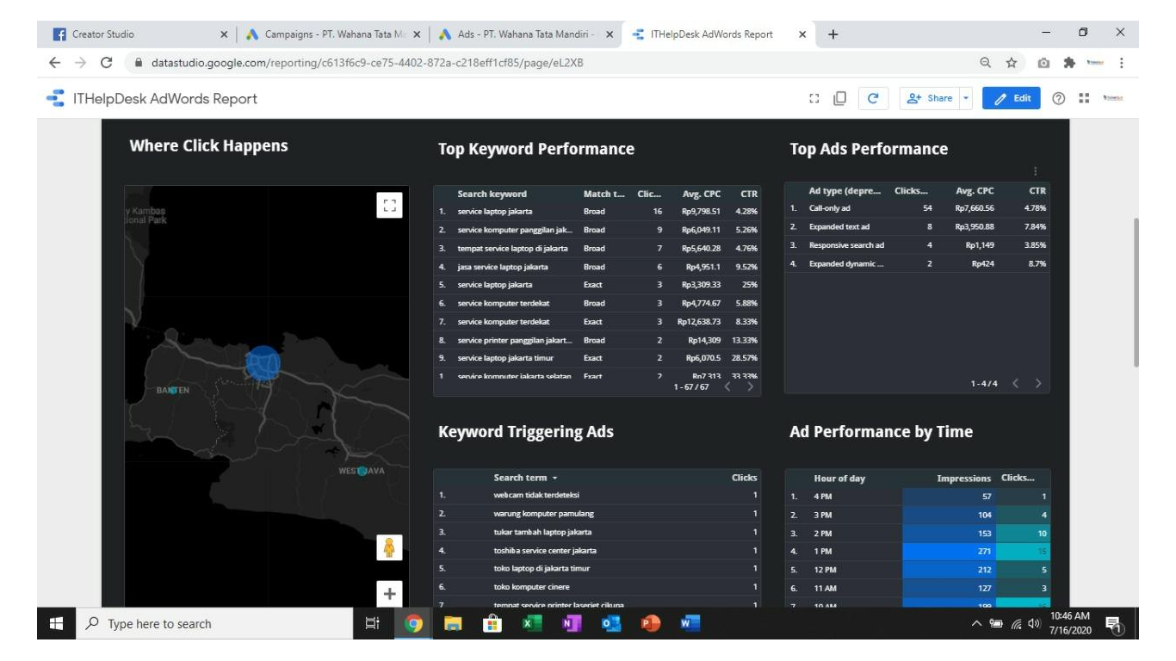
Task: Open the Data Studio help menu
Action: (x=1061, y=98)
